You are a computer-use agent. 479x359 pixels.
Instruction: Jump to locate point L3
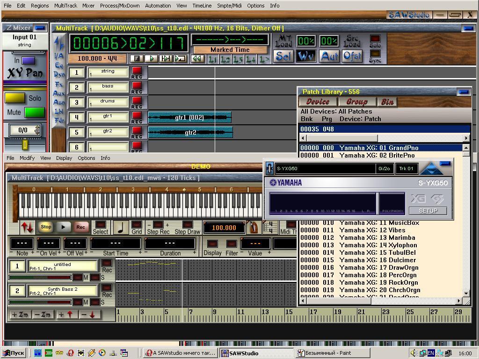[238, 59]
